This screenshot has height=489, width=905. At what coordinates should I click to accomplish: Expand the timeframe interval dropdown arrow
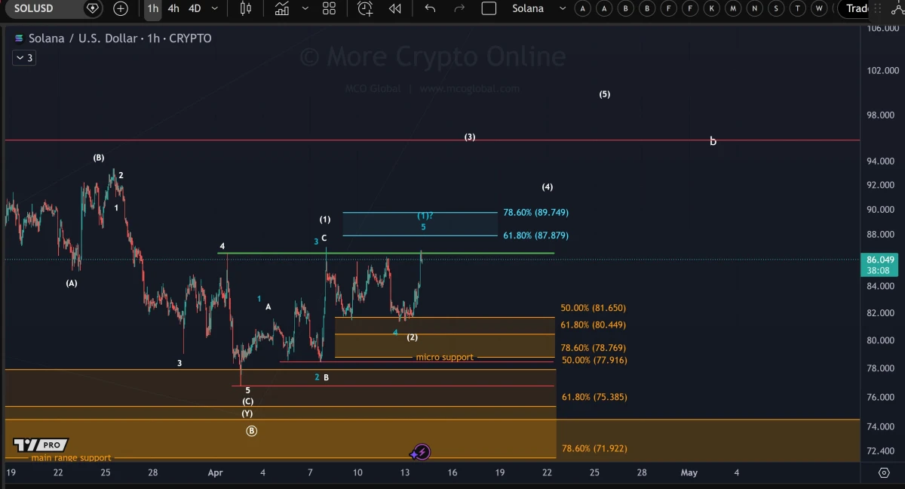215,8
